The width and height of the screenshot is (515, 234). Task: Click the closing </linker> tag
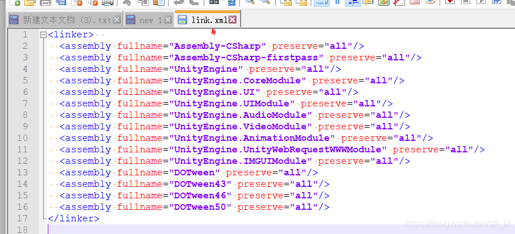[74, 218]
